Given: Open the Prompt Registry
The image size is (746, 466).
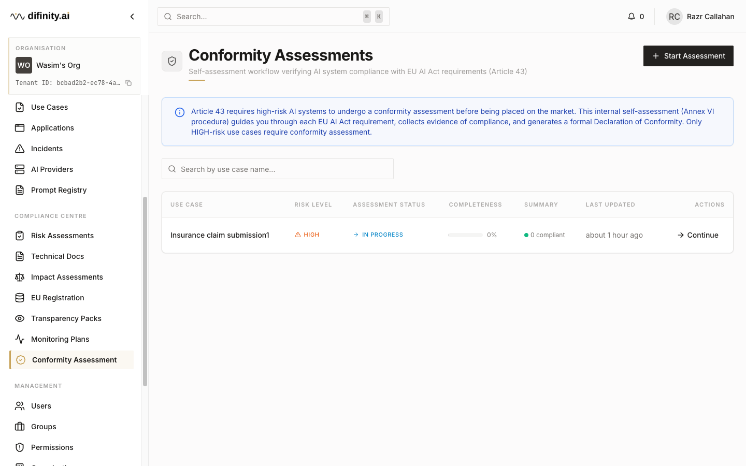Looking at the screenshot, I should [x=71, y=190].
